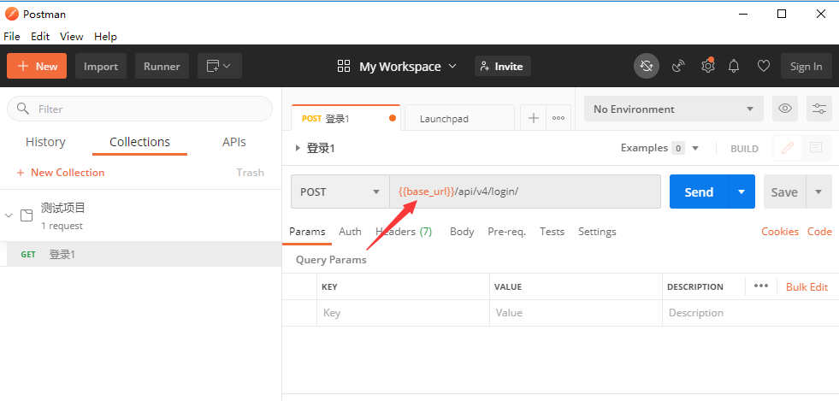The image size is (839, 401).
Task: Open tab options three-dots menu
Action: [x=558, y=118]
